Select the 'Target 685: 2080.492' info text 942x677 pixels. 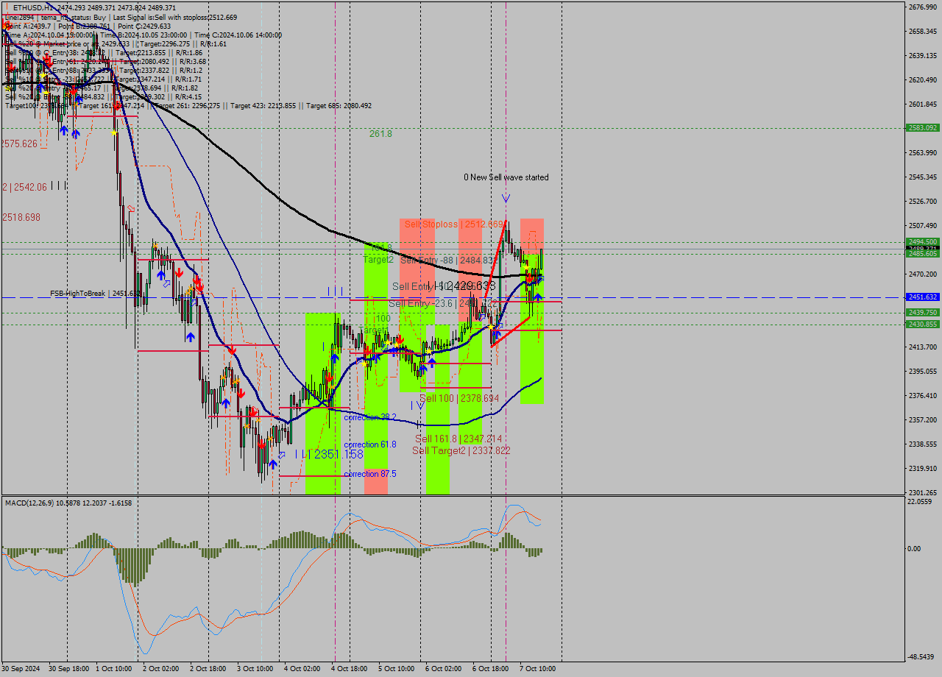(339, 106)
